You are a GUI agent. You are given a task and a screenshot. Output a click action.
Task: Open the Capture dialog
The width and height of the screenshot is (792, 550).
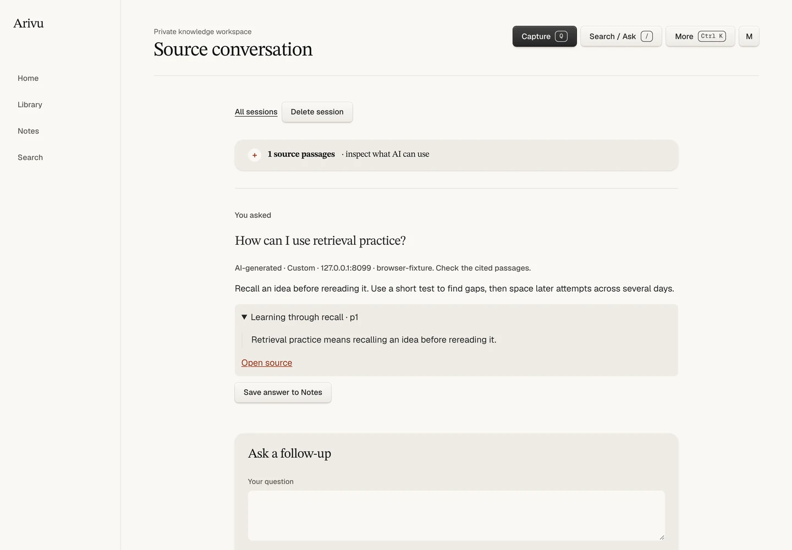(544, 36)
